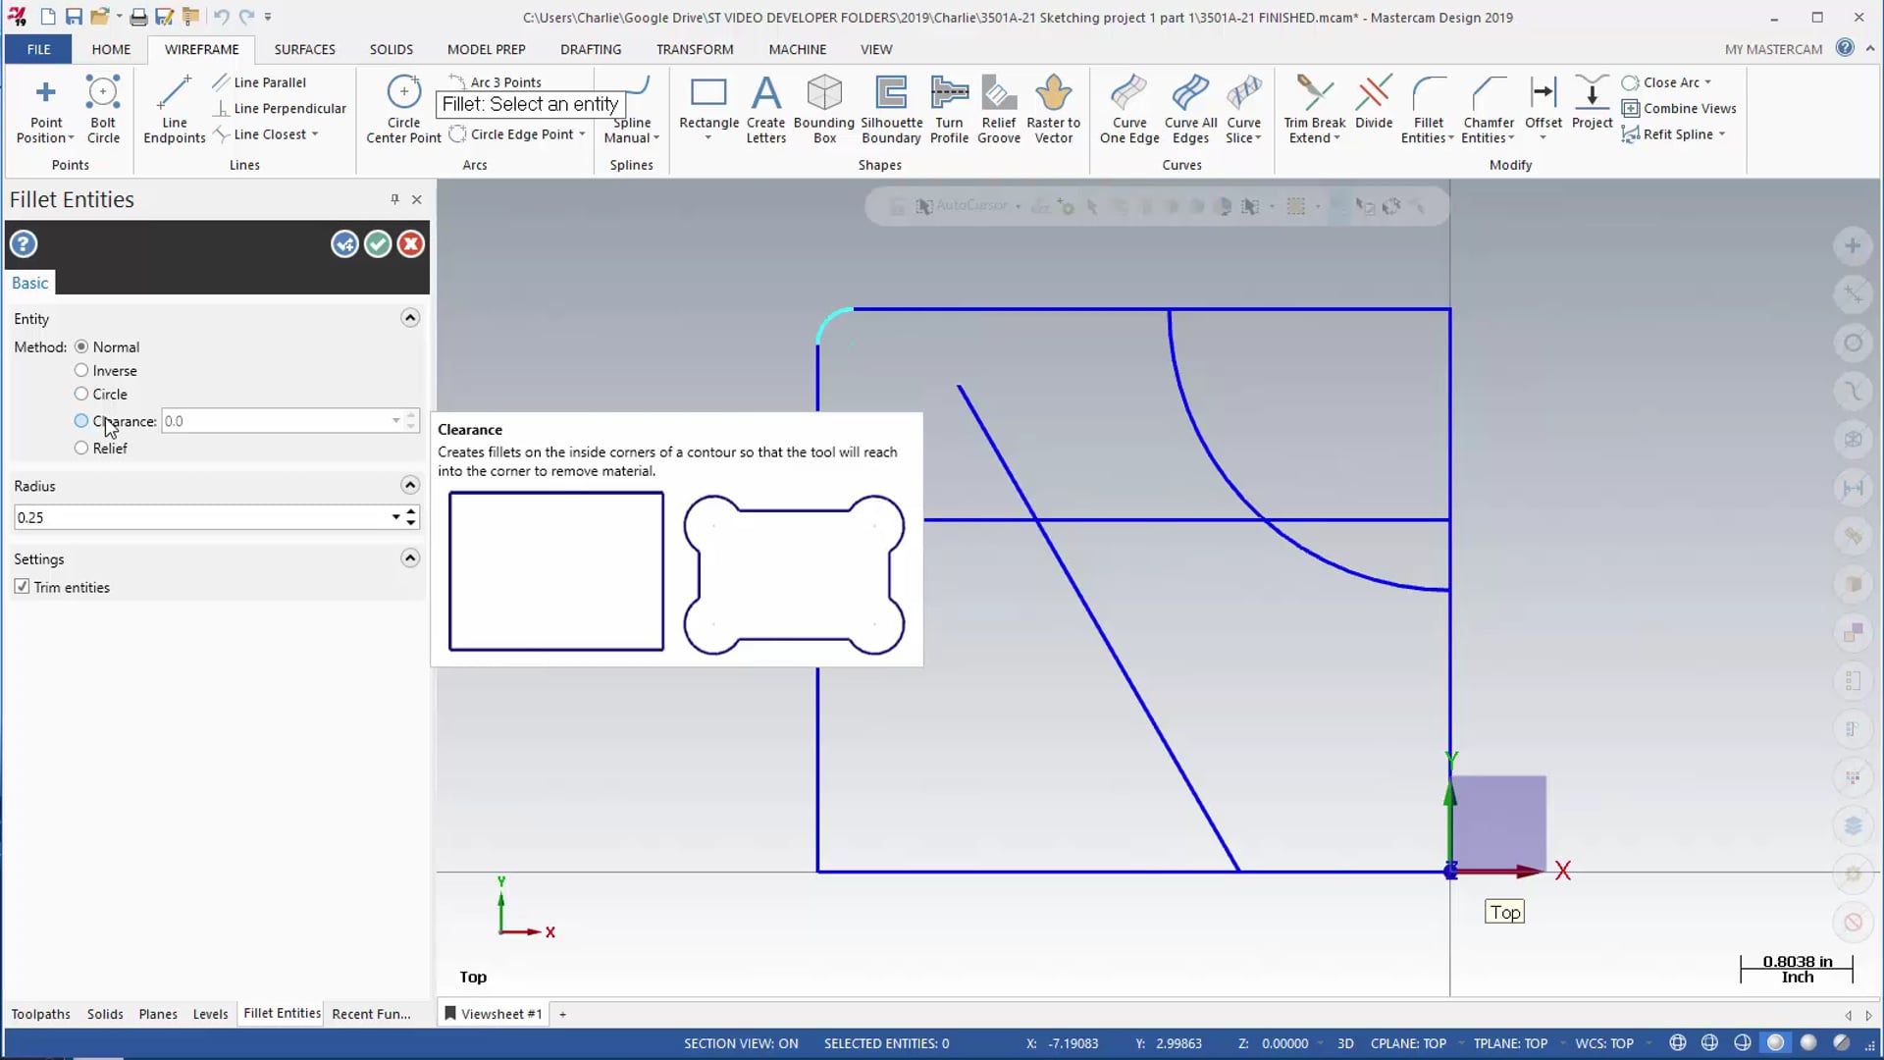
Task: Expand the Settings section panel
Action: (x=411, y=559)
